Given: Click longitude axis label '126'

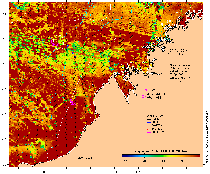Looking at the screenshot, I should click(x=186, y=172).
